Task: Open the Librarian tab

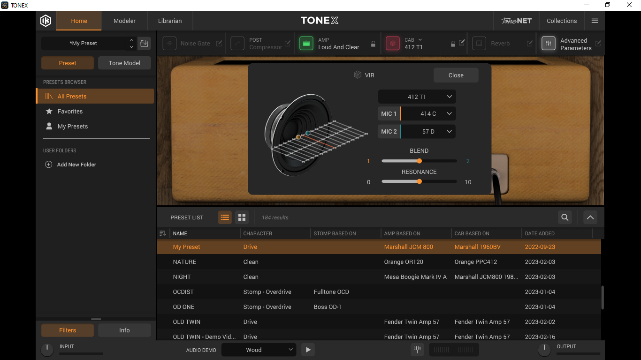Action: pyautogui.click(x=170, y=21)
